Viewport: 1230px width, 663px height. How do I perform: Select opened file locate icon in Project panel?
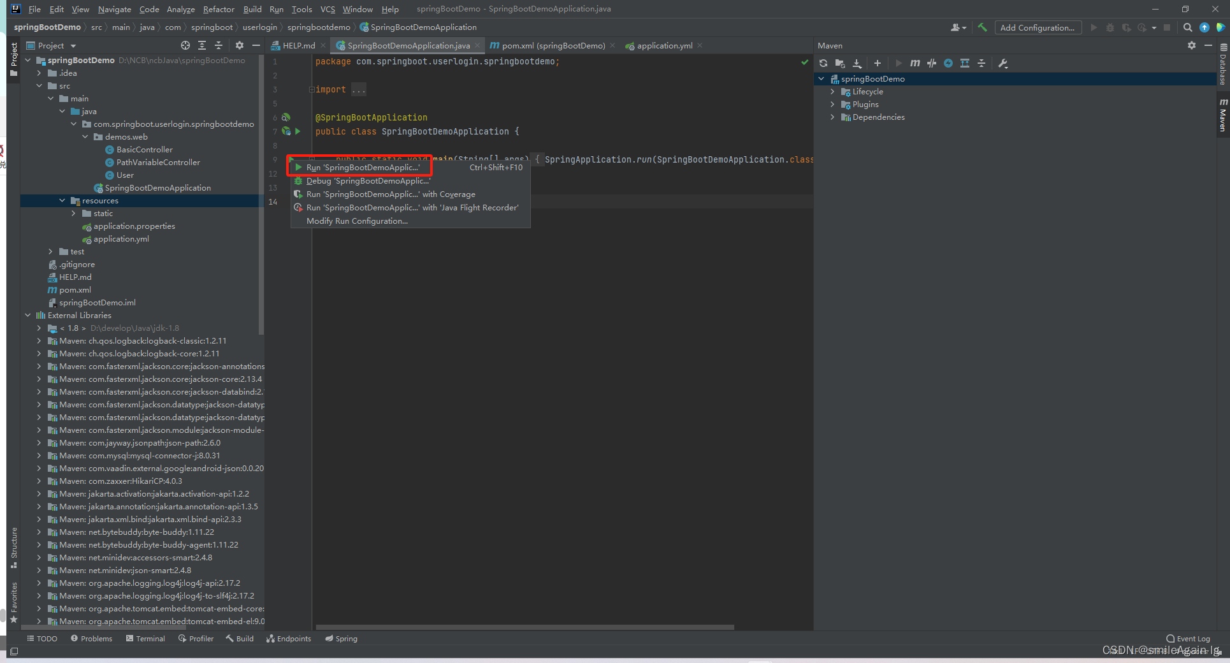tap(185, 45)
